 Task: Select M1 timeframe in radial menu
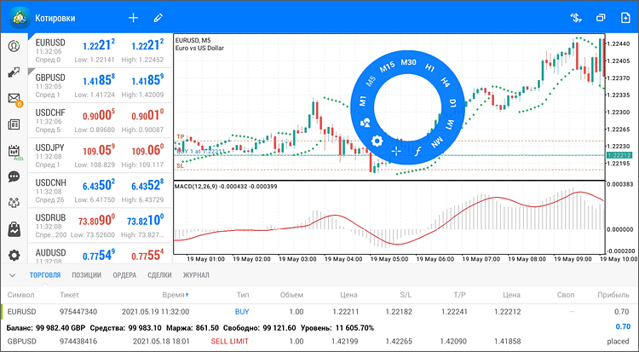[363, 101]
